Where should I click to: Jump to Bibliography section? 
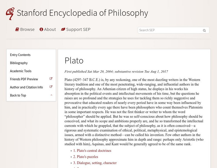pyautogui.click(x=19, y=63)
